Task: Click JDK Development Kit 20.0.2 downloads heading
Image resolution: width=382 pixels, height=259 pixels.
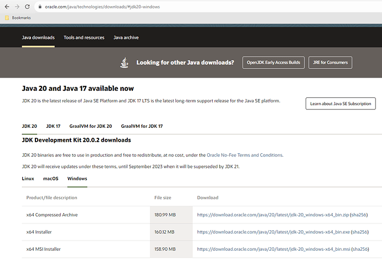Action: [x=76, y=140]
